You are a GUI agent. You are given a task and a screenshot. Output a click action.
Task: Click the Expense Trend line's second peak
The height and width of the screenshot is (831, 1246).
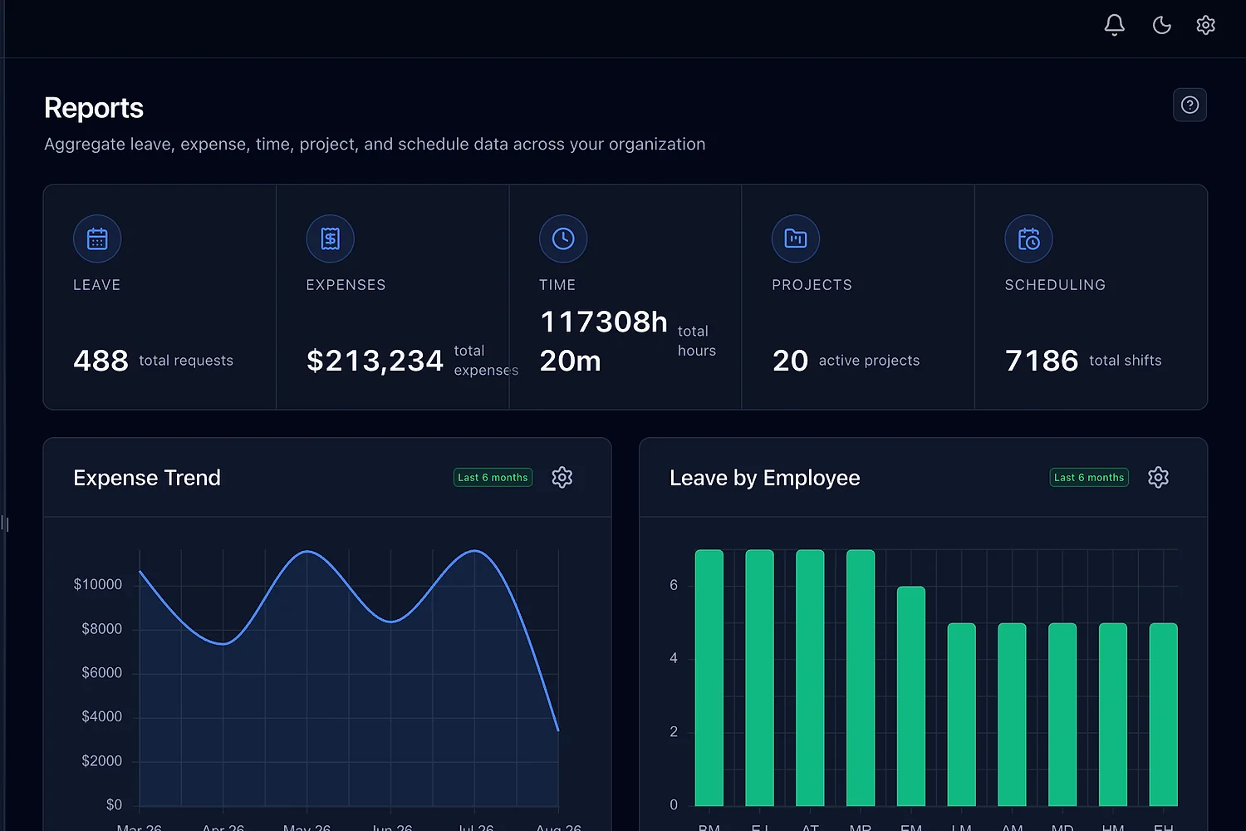[474, 551]
